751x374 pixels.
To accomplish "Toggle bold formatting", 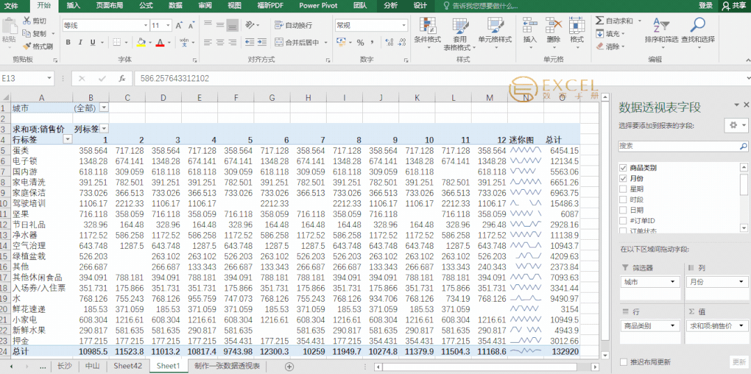I will pos(68,42).
